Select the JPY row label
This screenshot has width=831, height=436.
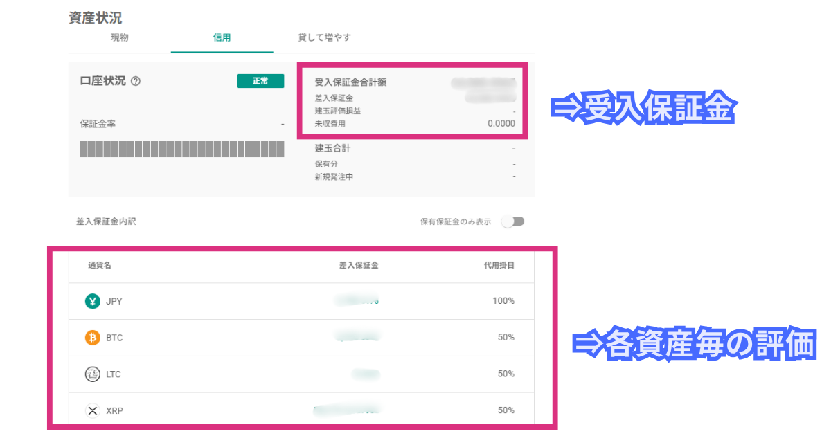pos(114,302)
